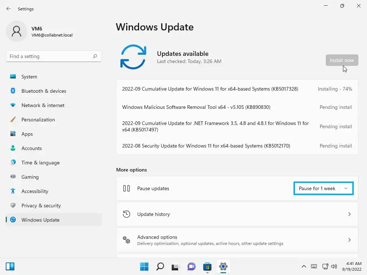
Task: Click the back arrow in Settings header
Action: (x=9, y=9)
